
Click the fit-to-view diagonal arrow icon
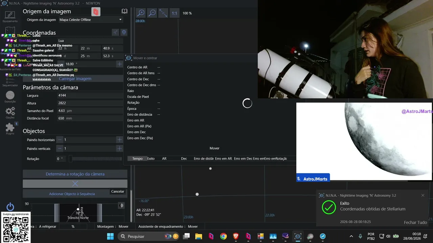(x=163, y=13)
